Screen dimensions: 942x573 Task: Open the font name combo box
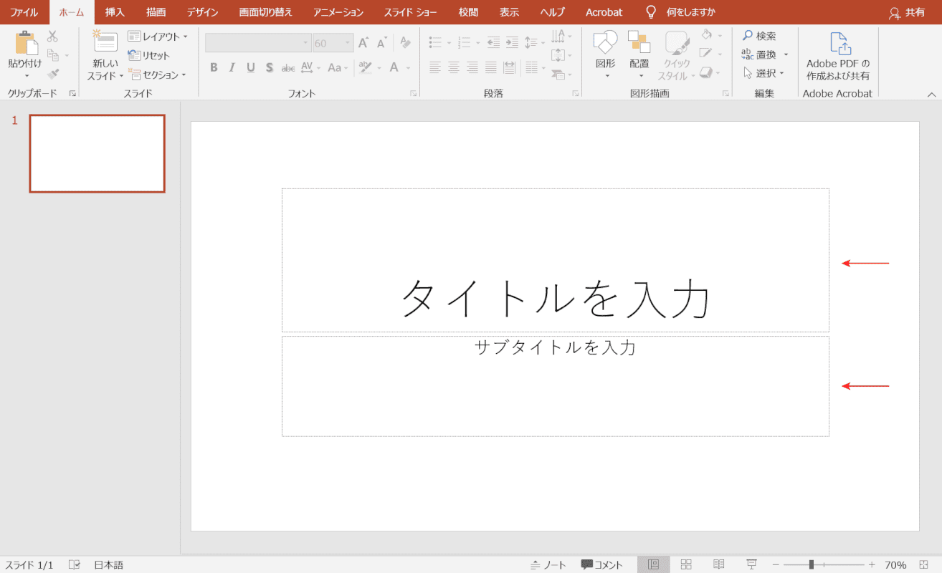(258, 43)
